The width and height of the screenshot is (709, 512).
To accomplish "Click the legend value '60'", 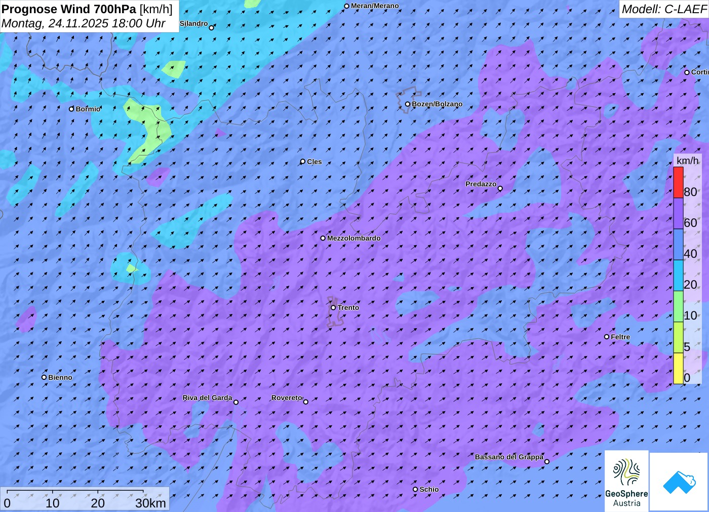I will pos(690,223).
